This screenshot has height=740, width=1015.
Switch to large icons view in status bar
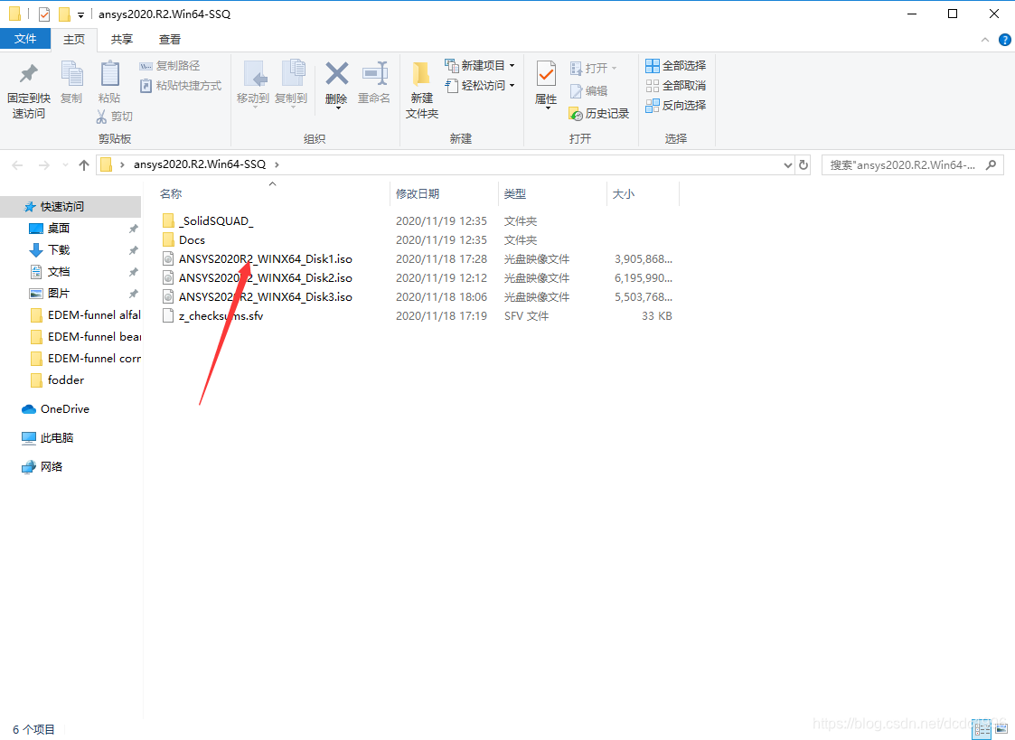(x=1000, y=728)
